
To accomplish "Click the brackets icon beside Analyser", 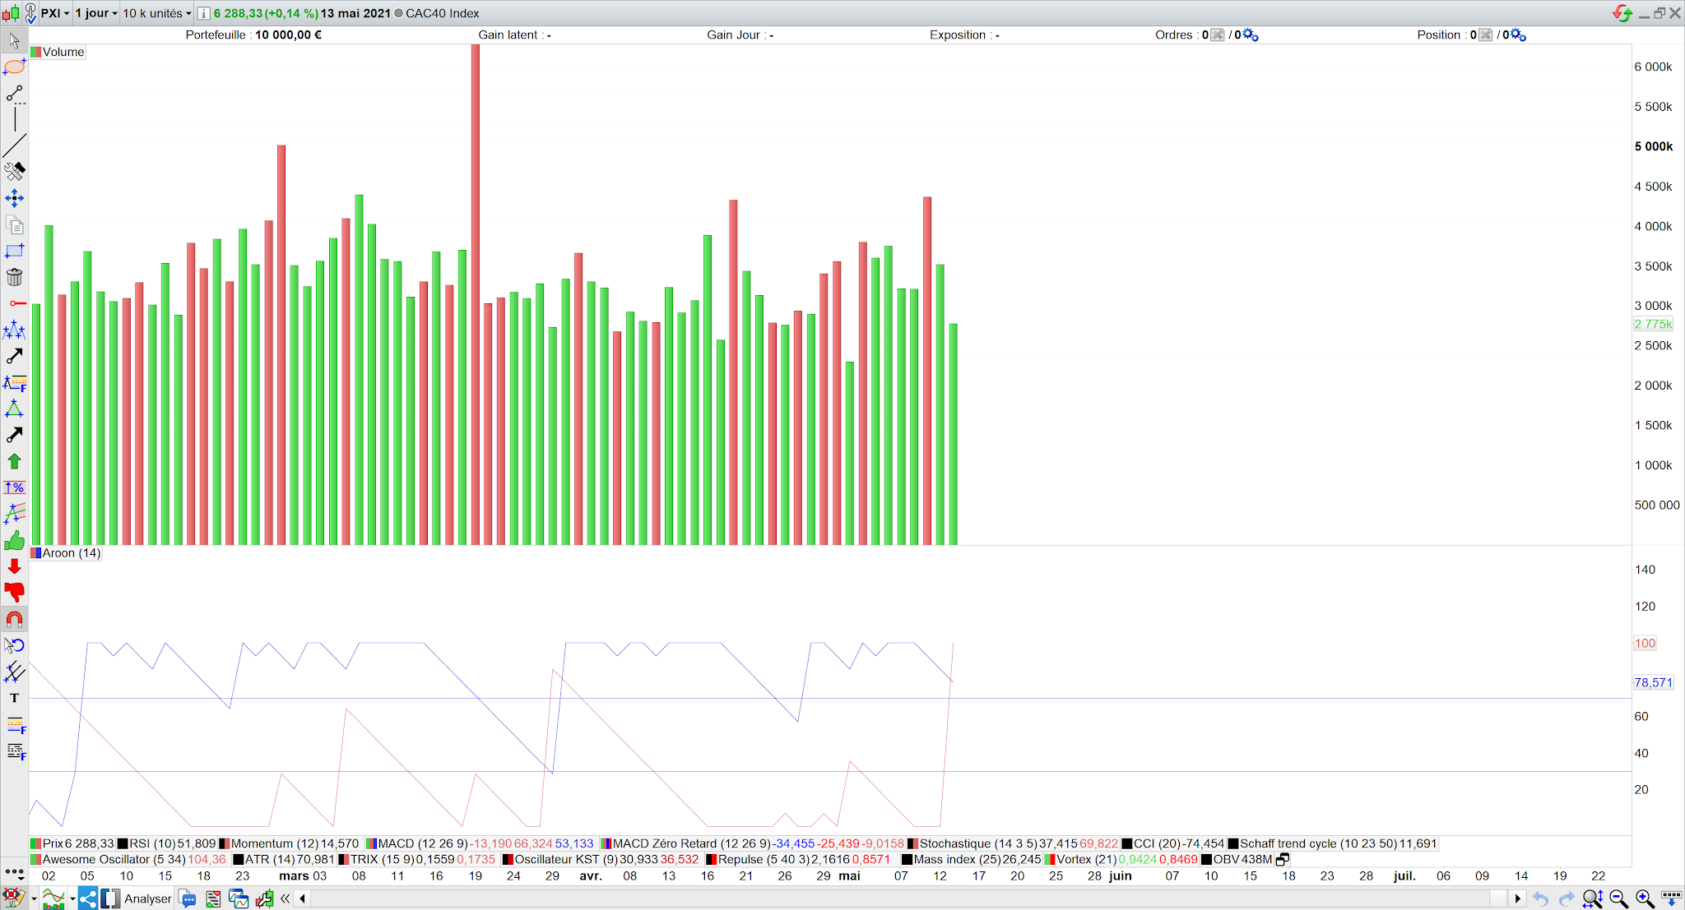I will tap(110, 898).
